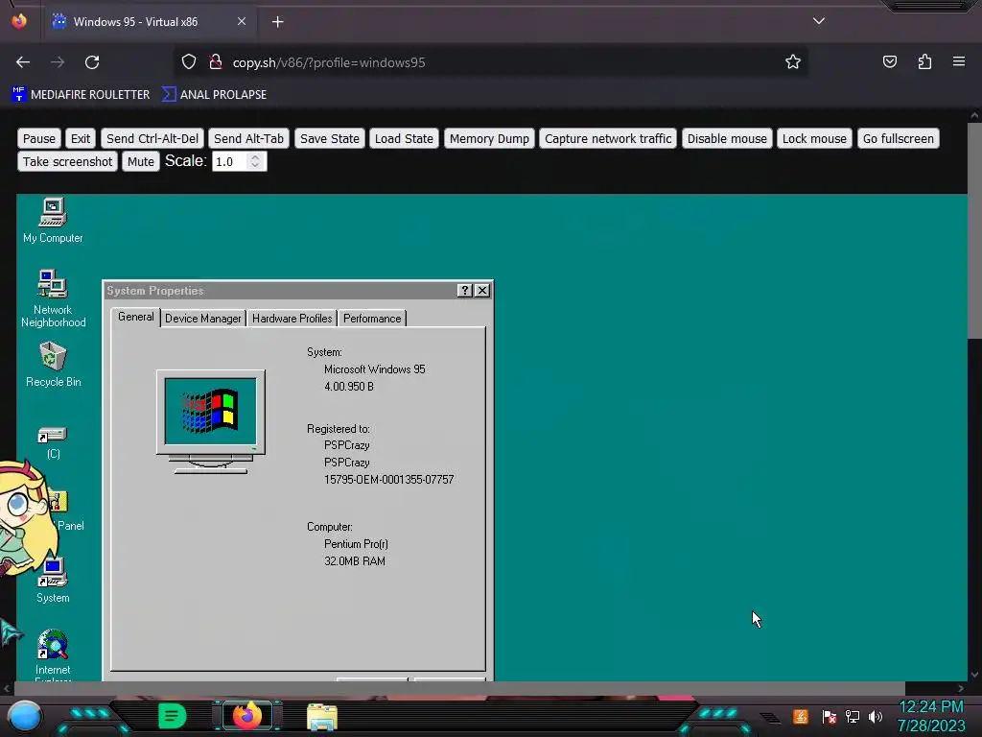Viewport: 982px width, 737px height.
Task: Switch to the Performance tab
Action: point(372,319)
